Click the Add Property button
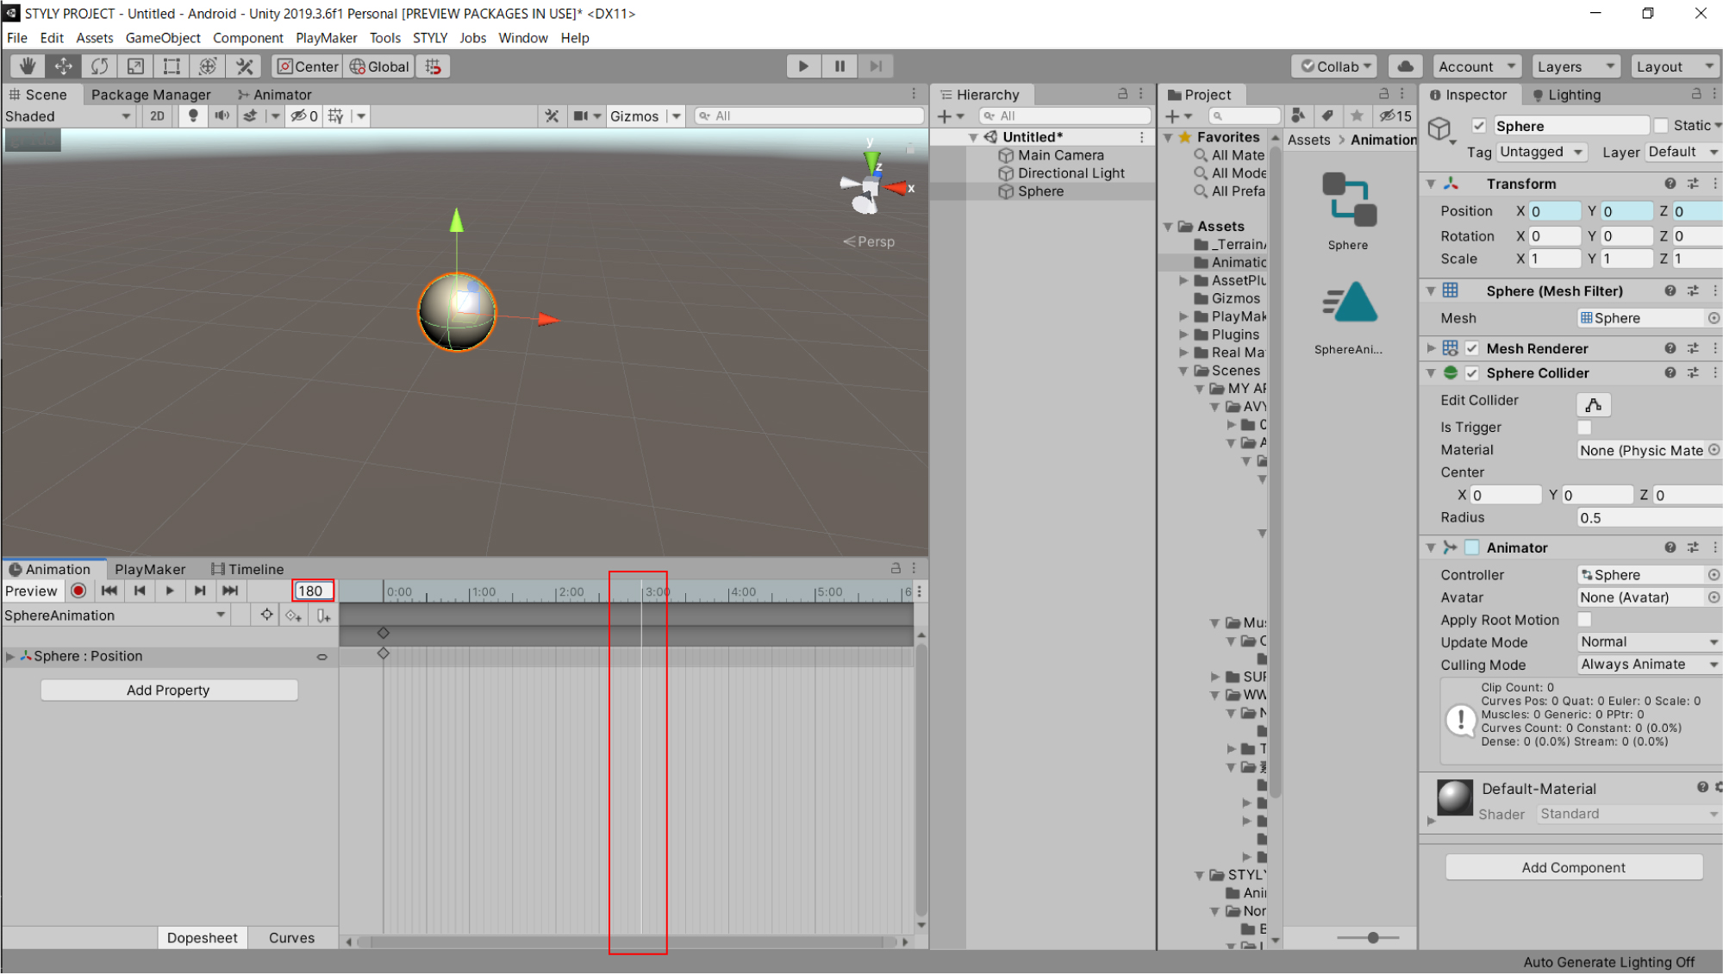Screen dimensions: 1723x975 pyautogui.click(x=169, y=690)
